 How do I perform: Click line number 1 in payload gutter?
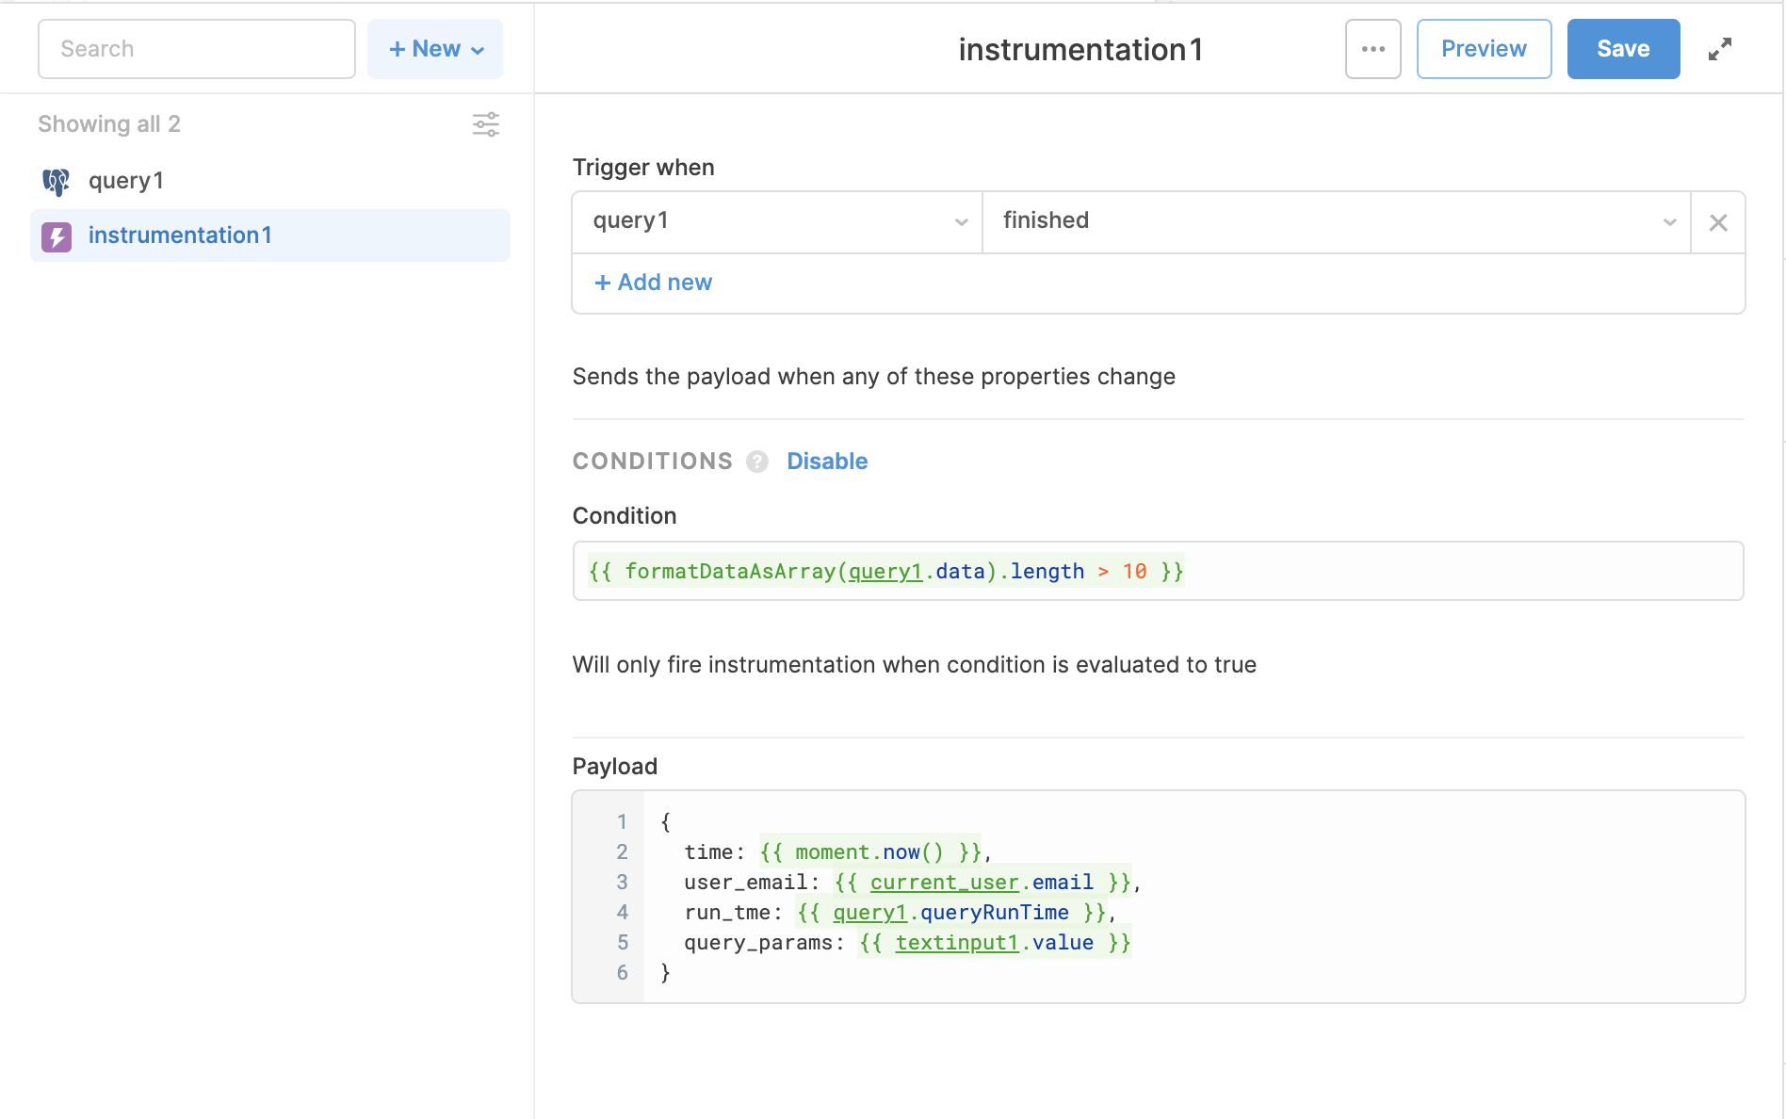tap(623, 822)
